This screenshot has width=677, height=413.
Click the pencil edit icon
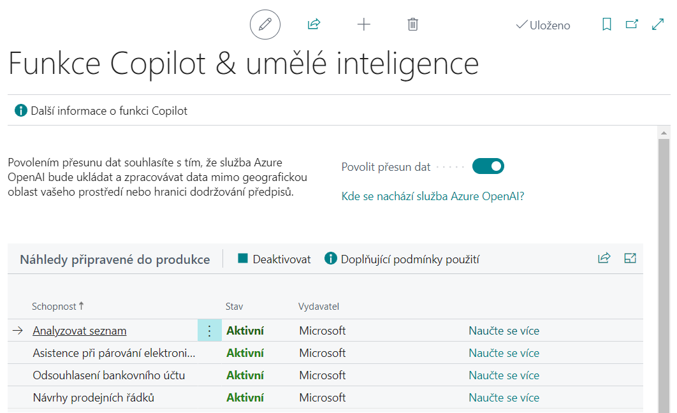265,24
